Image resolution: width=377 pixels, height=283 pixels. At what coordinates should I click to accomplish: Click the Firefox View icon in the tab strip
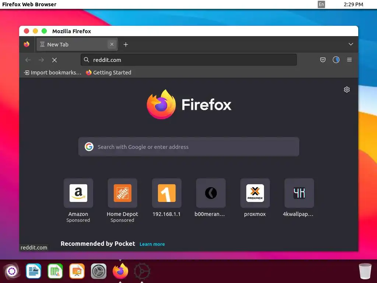point(27,44)
